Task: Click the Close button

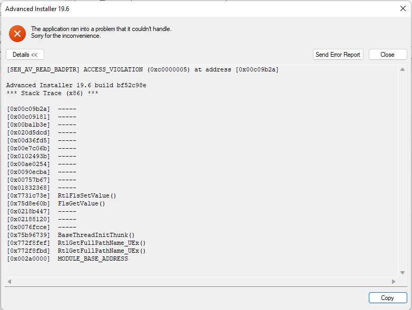Action: (x=388, y=55)
